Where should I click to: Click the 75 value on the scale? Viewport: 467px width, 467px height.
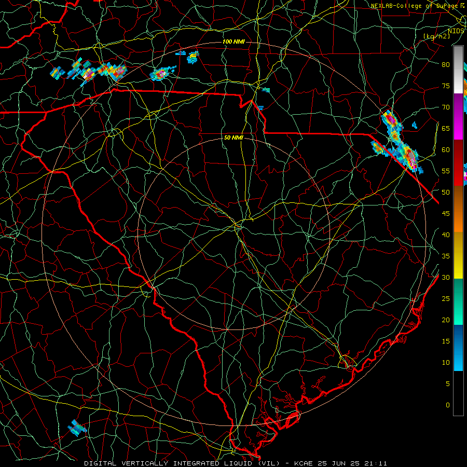pos(446,86)
